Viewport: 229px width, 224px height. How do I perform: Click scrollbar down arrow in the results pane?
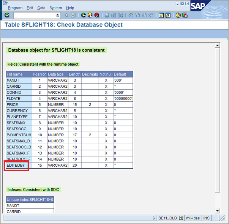coord(217,211)
